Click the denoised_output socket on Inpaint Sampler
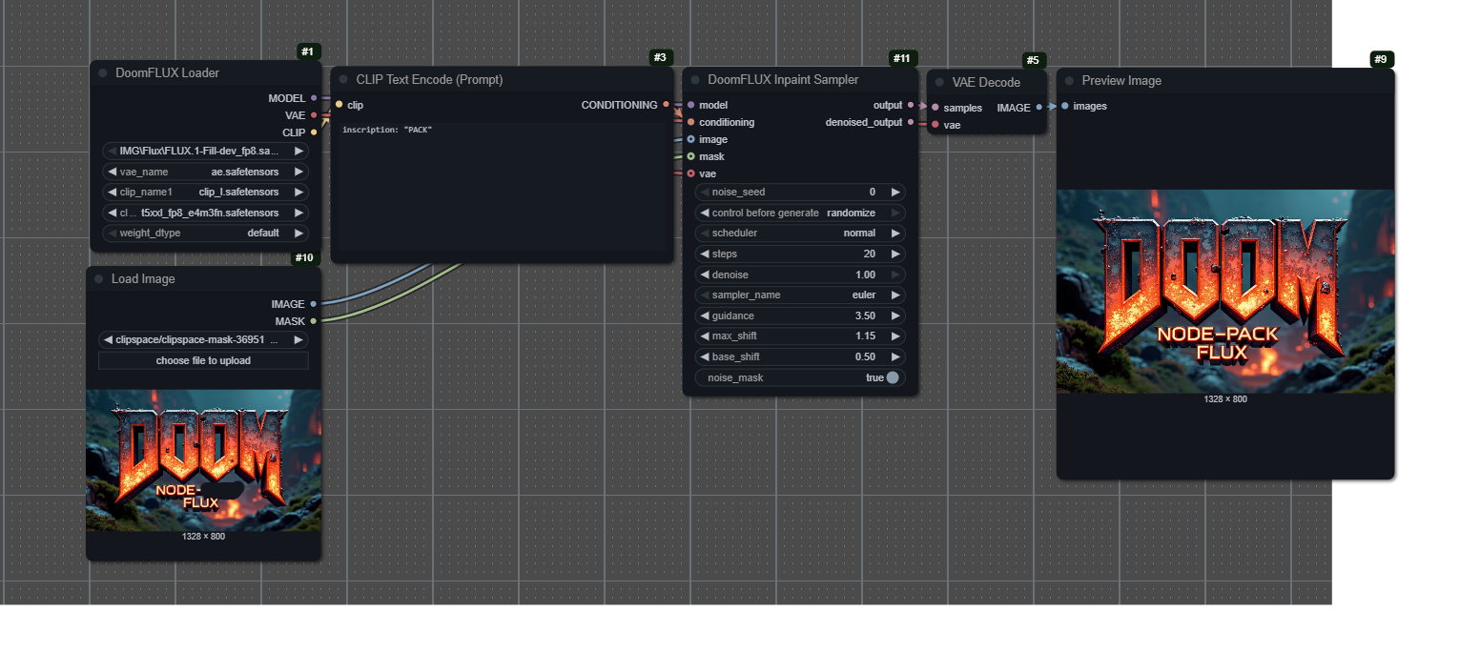1480x672 pixels. click(911, 122)
